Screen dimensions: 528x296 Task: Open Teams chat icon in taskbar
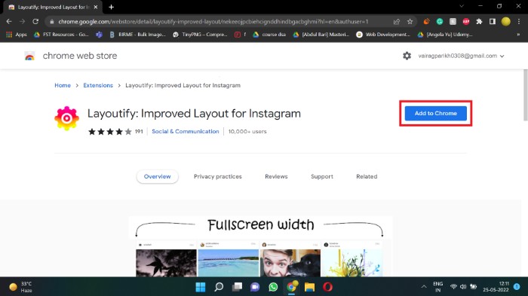pos(255,287)
